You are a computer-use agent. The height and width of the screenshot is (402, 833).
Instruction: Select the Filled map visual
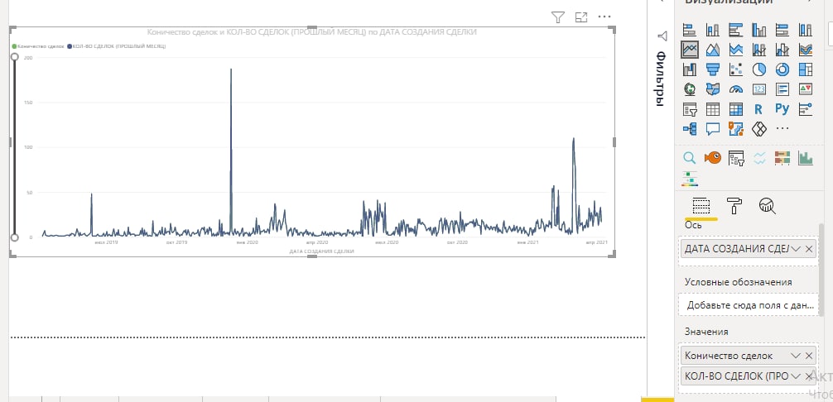point(712,89)
